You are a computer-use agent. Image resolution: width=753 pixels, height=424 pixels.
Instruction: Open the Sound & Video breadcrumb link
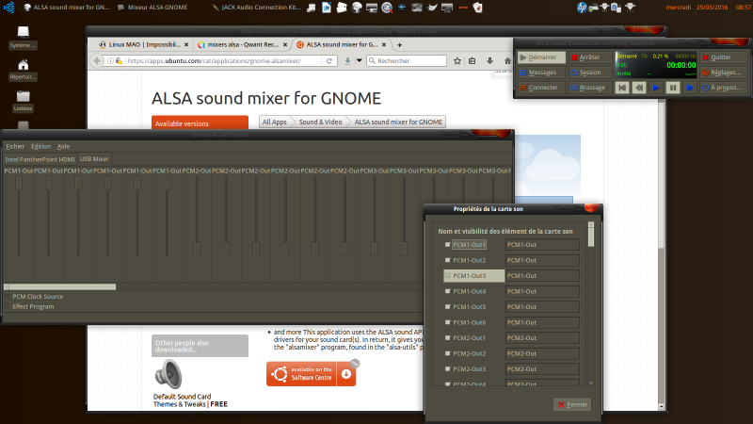click(320, 122)
